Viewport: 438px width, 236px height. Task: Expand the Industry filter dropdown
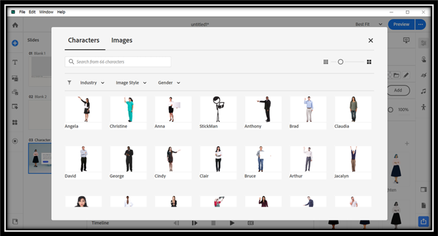tap(92, 83)
